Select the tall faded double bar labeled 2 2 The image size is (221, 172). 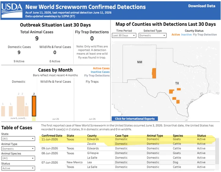tap(20, 106)
